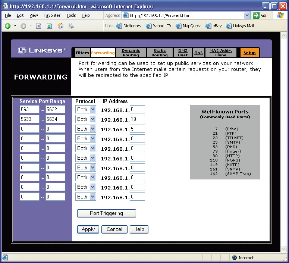
Task: Click the first row IP field containing 5
Action: [x=137, y=109]
